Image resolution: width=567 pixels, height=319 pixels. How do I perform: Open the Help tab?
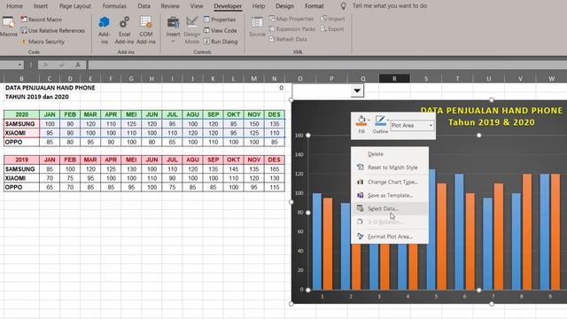point(259,6)
